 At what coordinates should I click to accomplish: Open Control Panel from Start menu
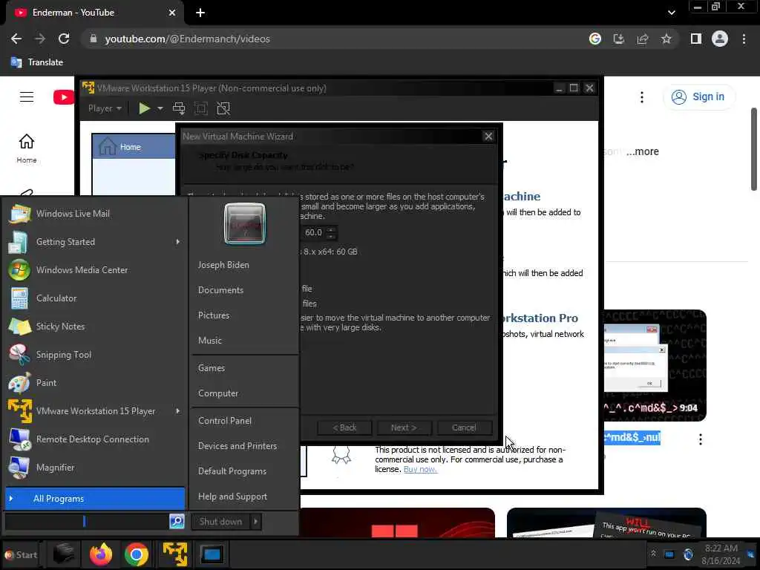[x=225, y=422]
